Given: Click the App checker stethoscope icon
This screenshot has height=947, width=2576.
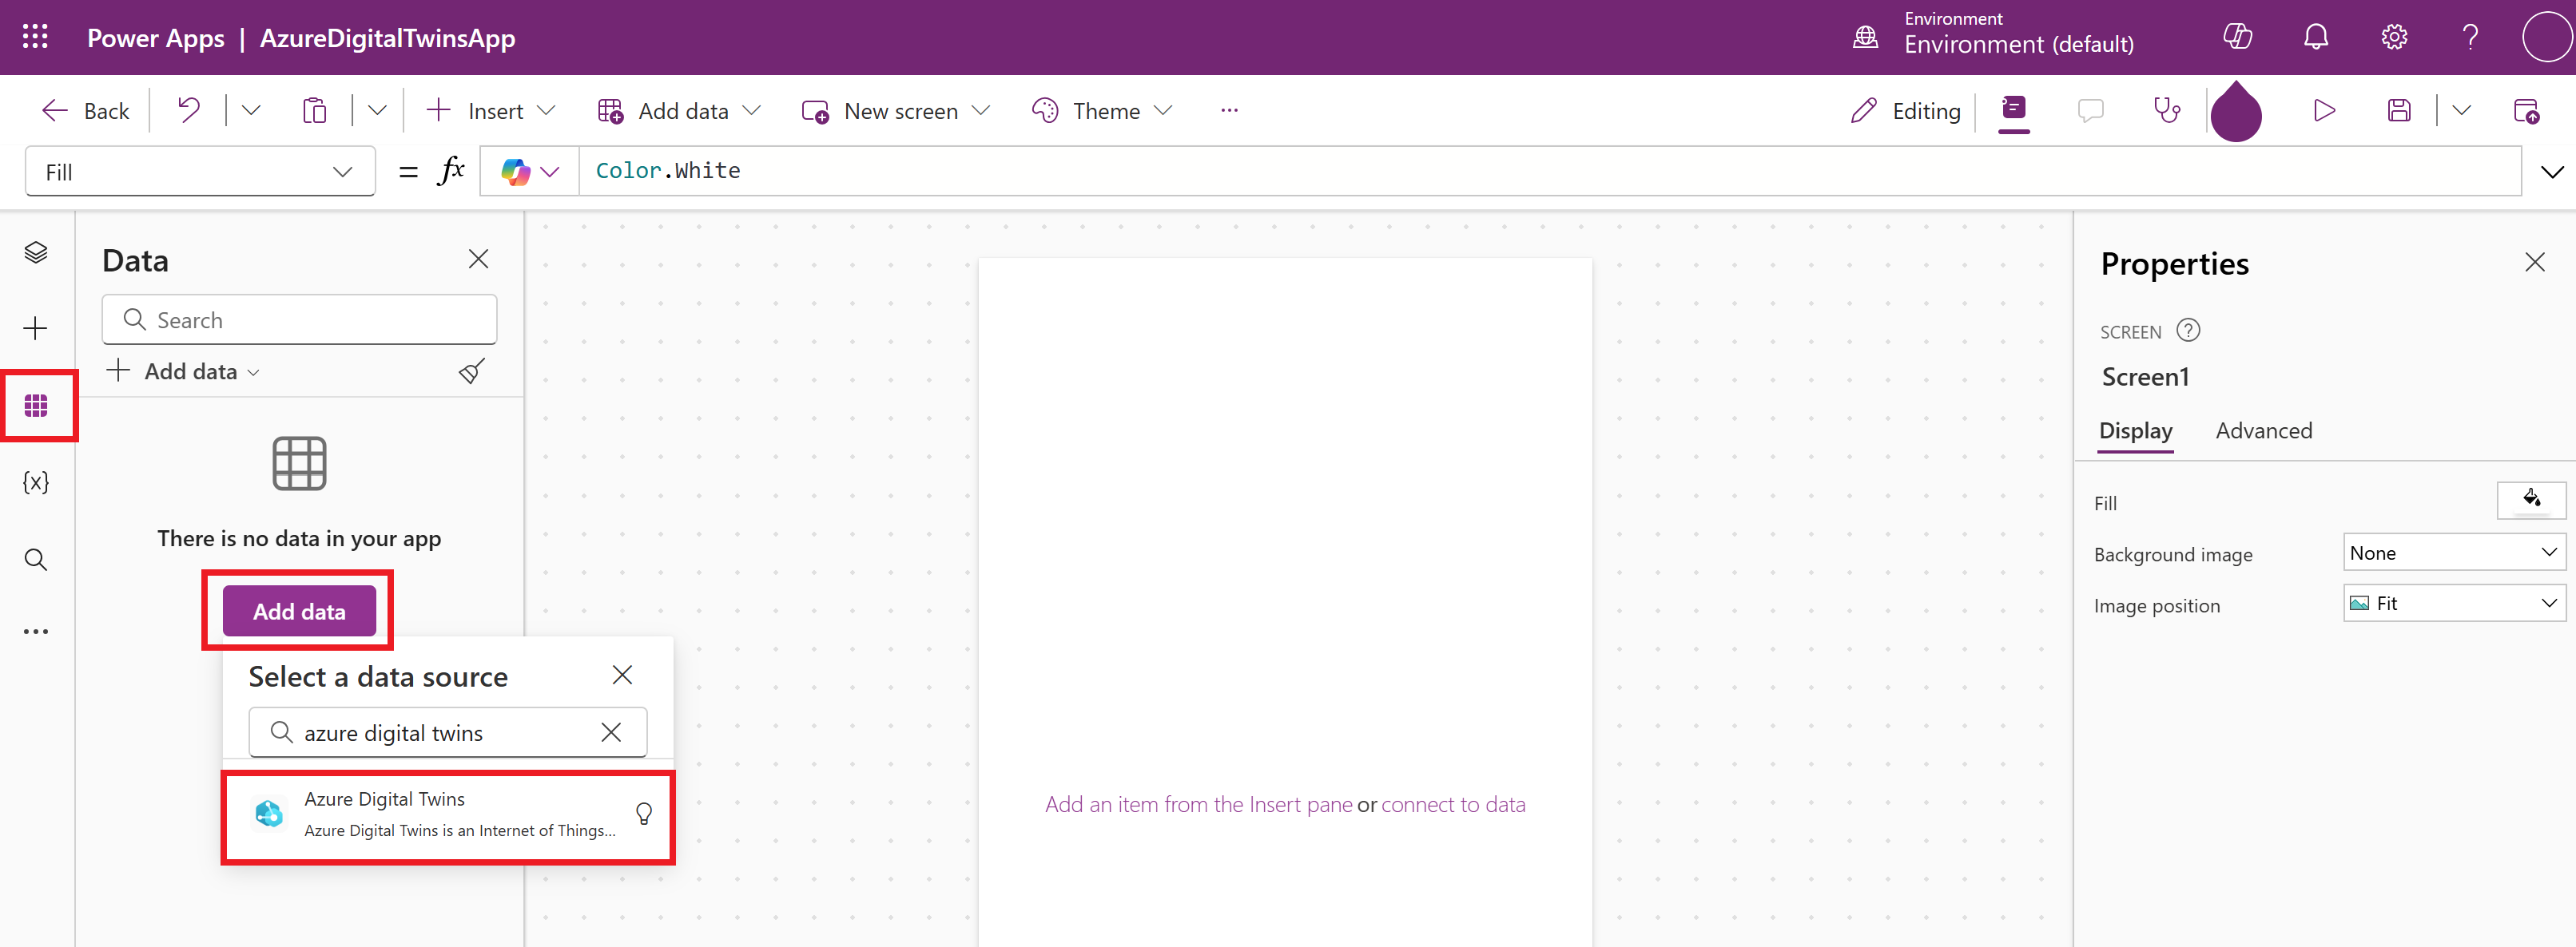Looking at the screenshot, I should pyautogui.click(x=2166, y=111).
